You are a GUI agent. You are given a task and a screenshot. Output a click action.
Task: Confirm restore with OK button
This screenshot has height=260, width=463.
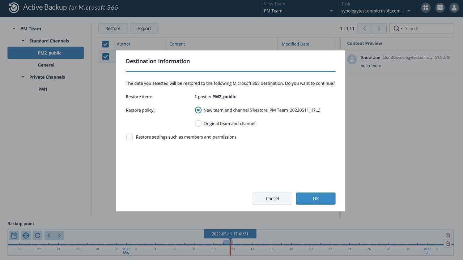[x=316, y=199]
